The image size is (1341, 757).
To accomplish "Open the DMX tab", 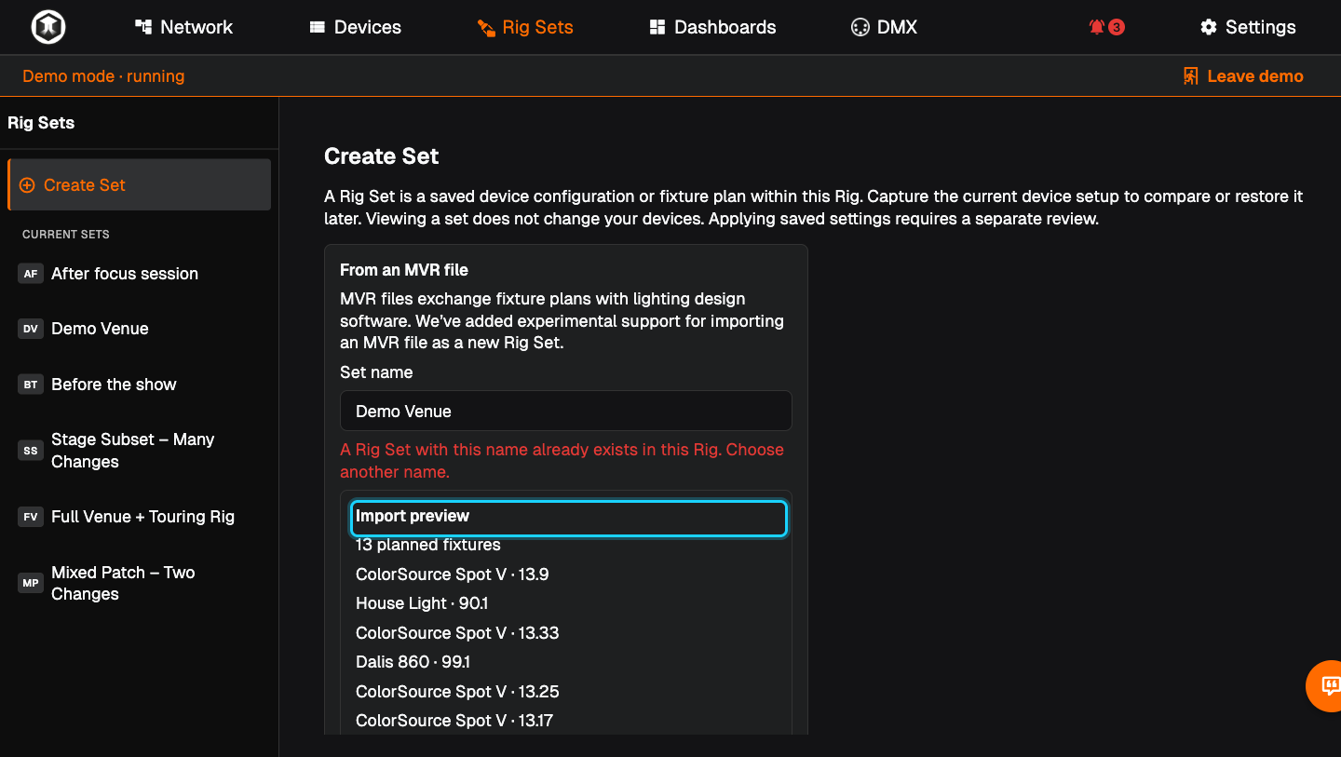I will tap(885, 27).
